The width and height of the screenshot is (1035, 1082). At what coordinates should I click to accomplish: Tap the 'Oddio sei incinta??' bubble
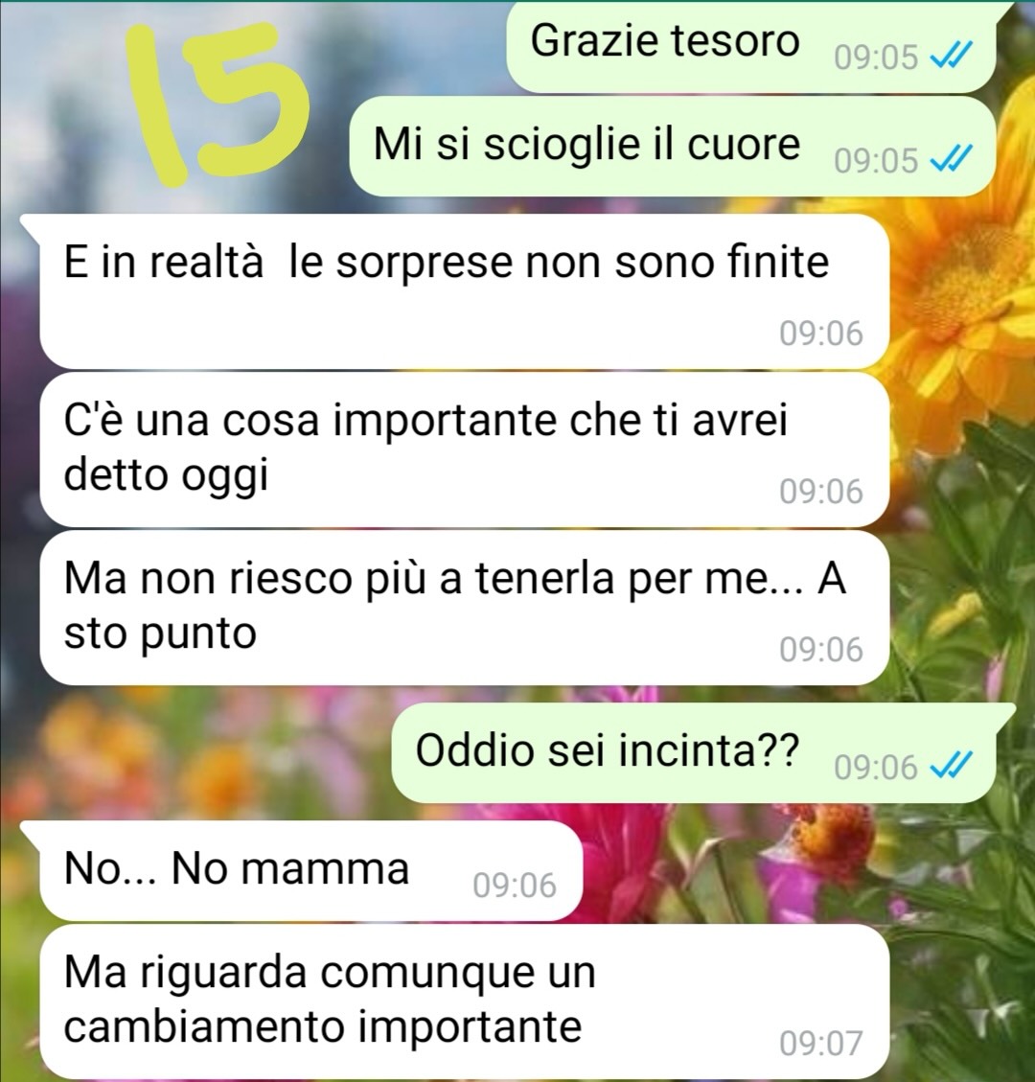pos(694,752)
